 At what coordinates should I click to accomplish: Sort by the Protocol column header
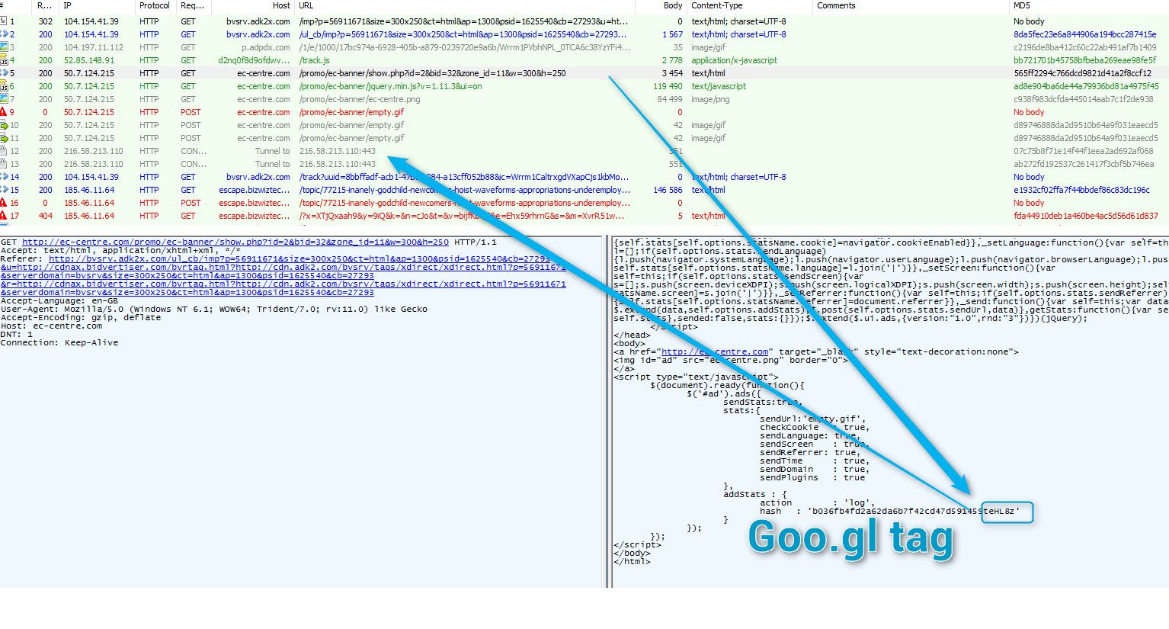[x=155, y=5]
